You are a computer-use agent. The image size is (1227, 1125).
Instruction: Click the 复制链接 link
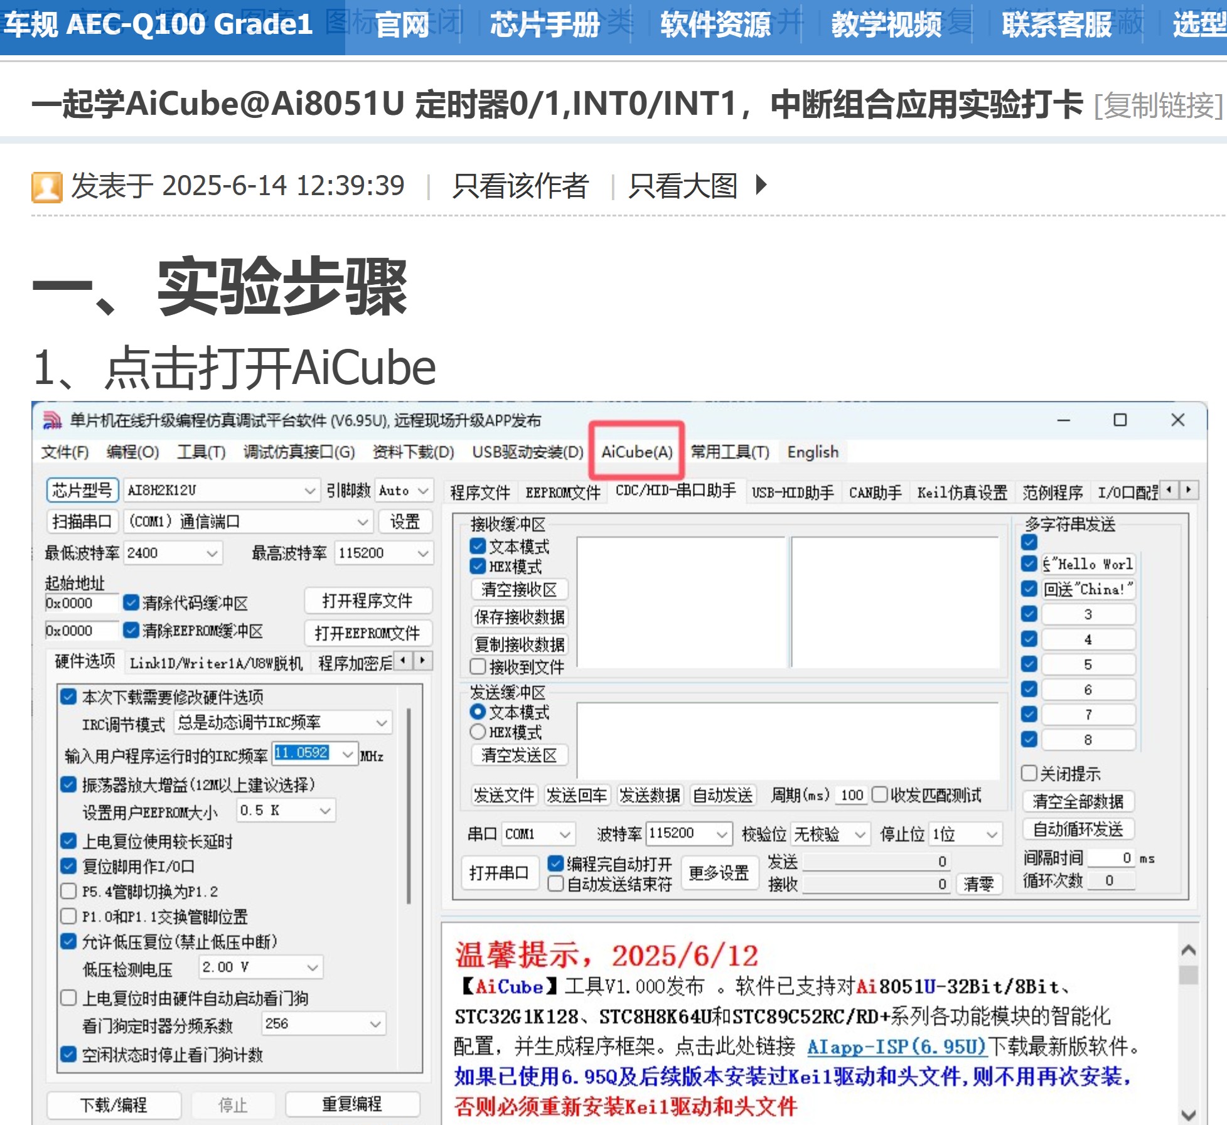(1158, 106)
